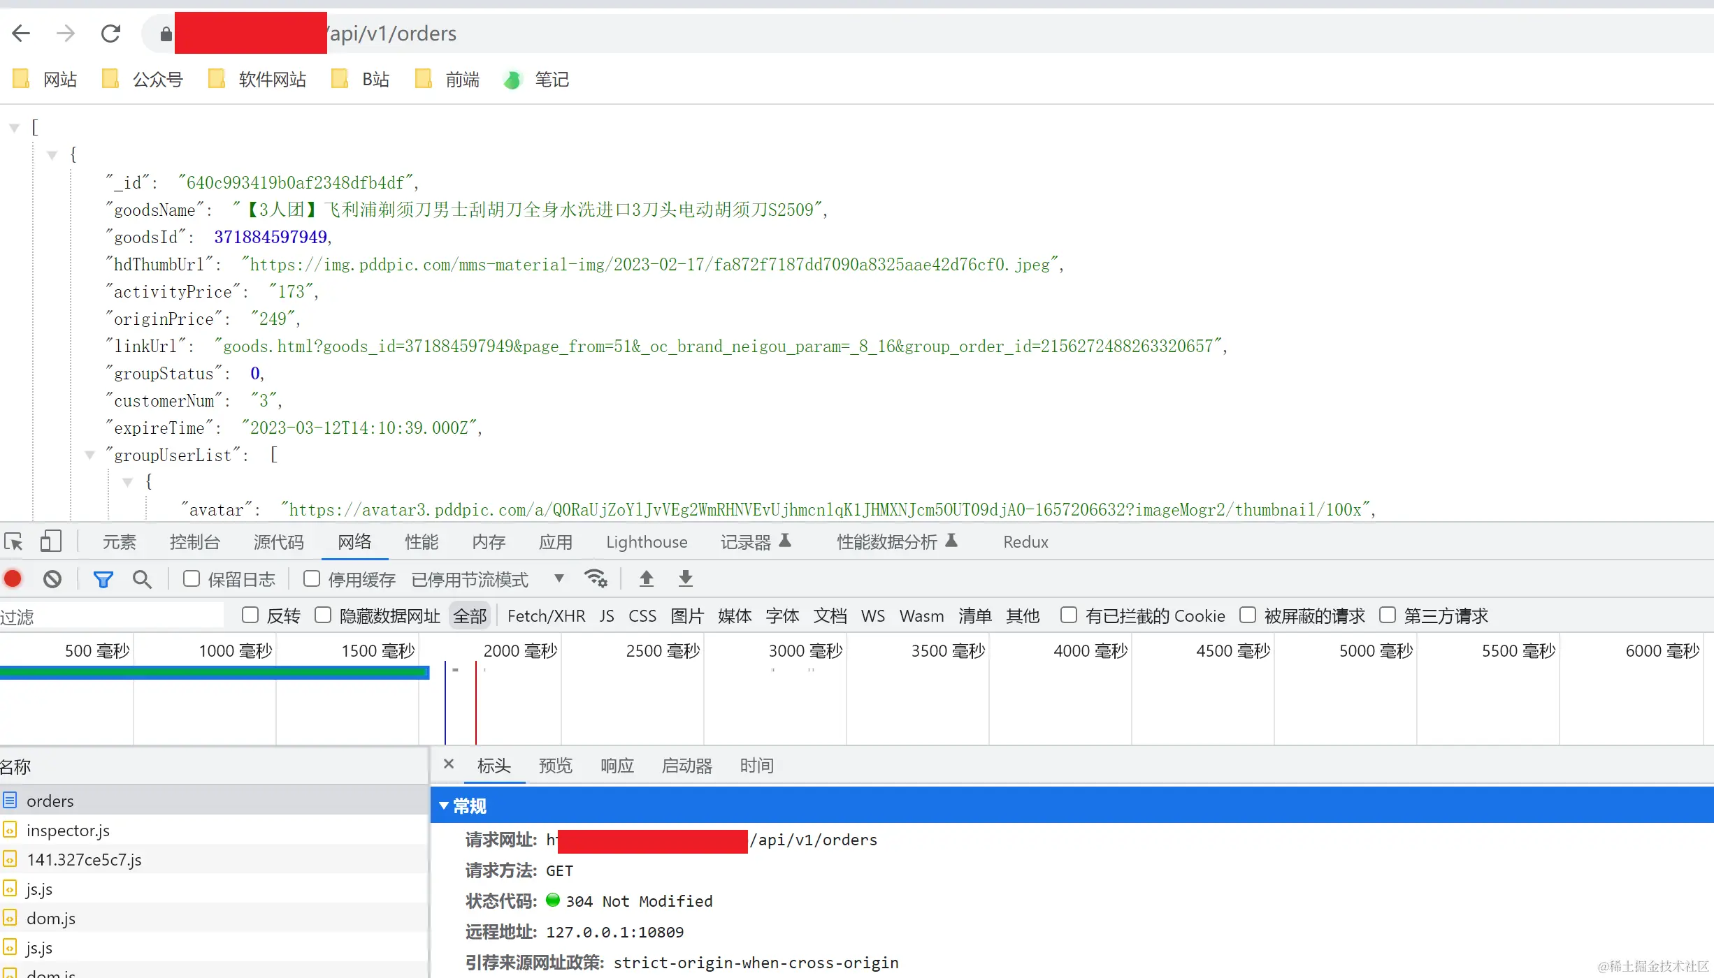Import HAR file with upload arrow

click(647, 578)
